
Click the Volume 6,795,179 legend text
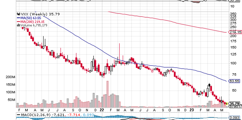(33, 25)
